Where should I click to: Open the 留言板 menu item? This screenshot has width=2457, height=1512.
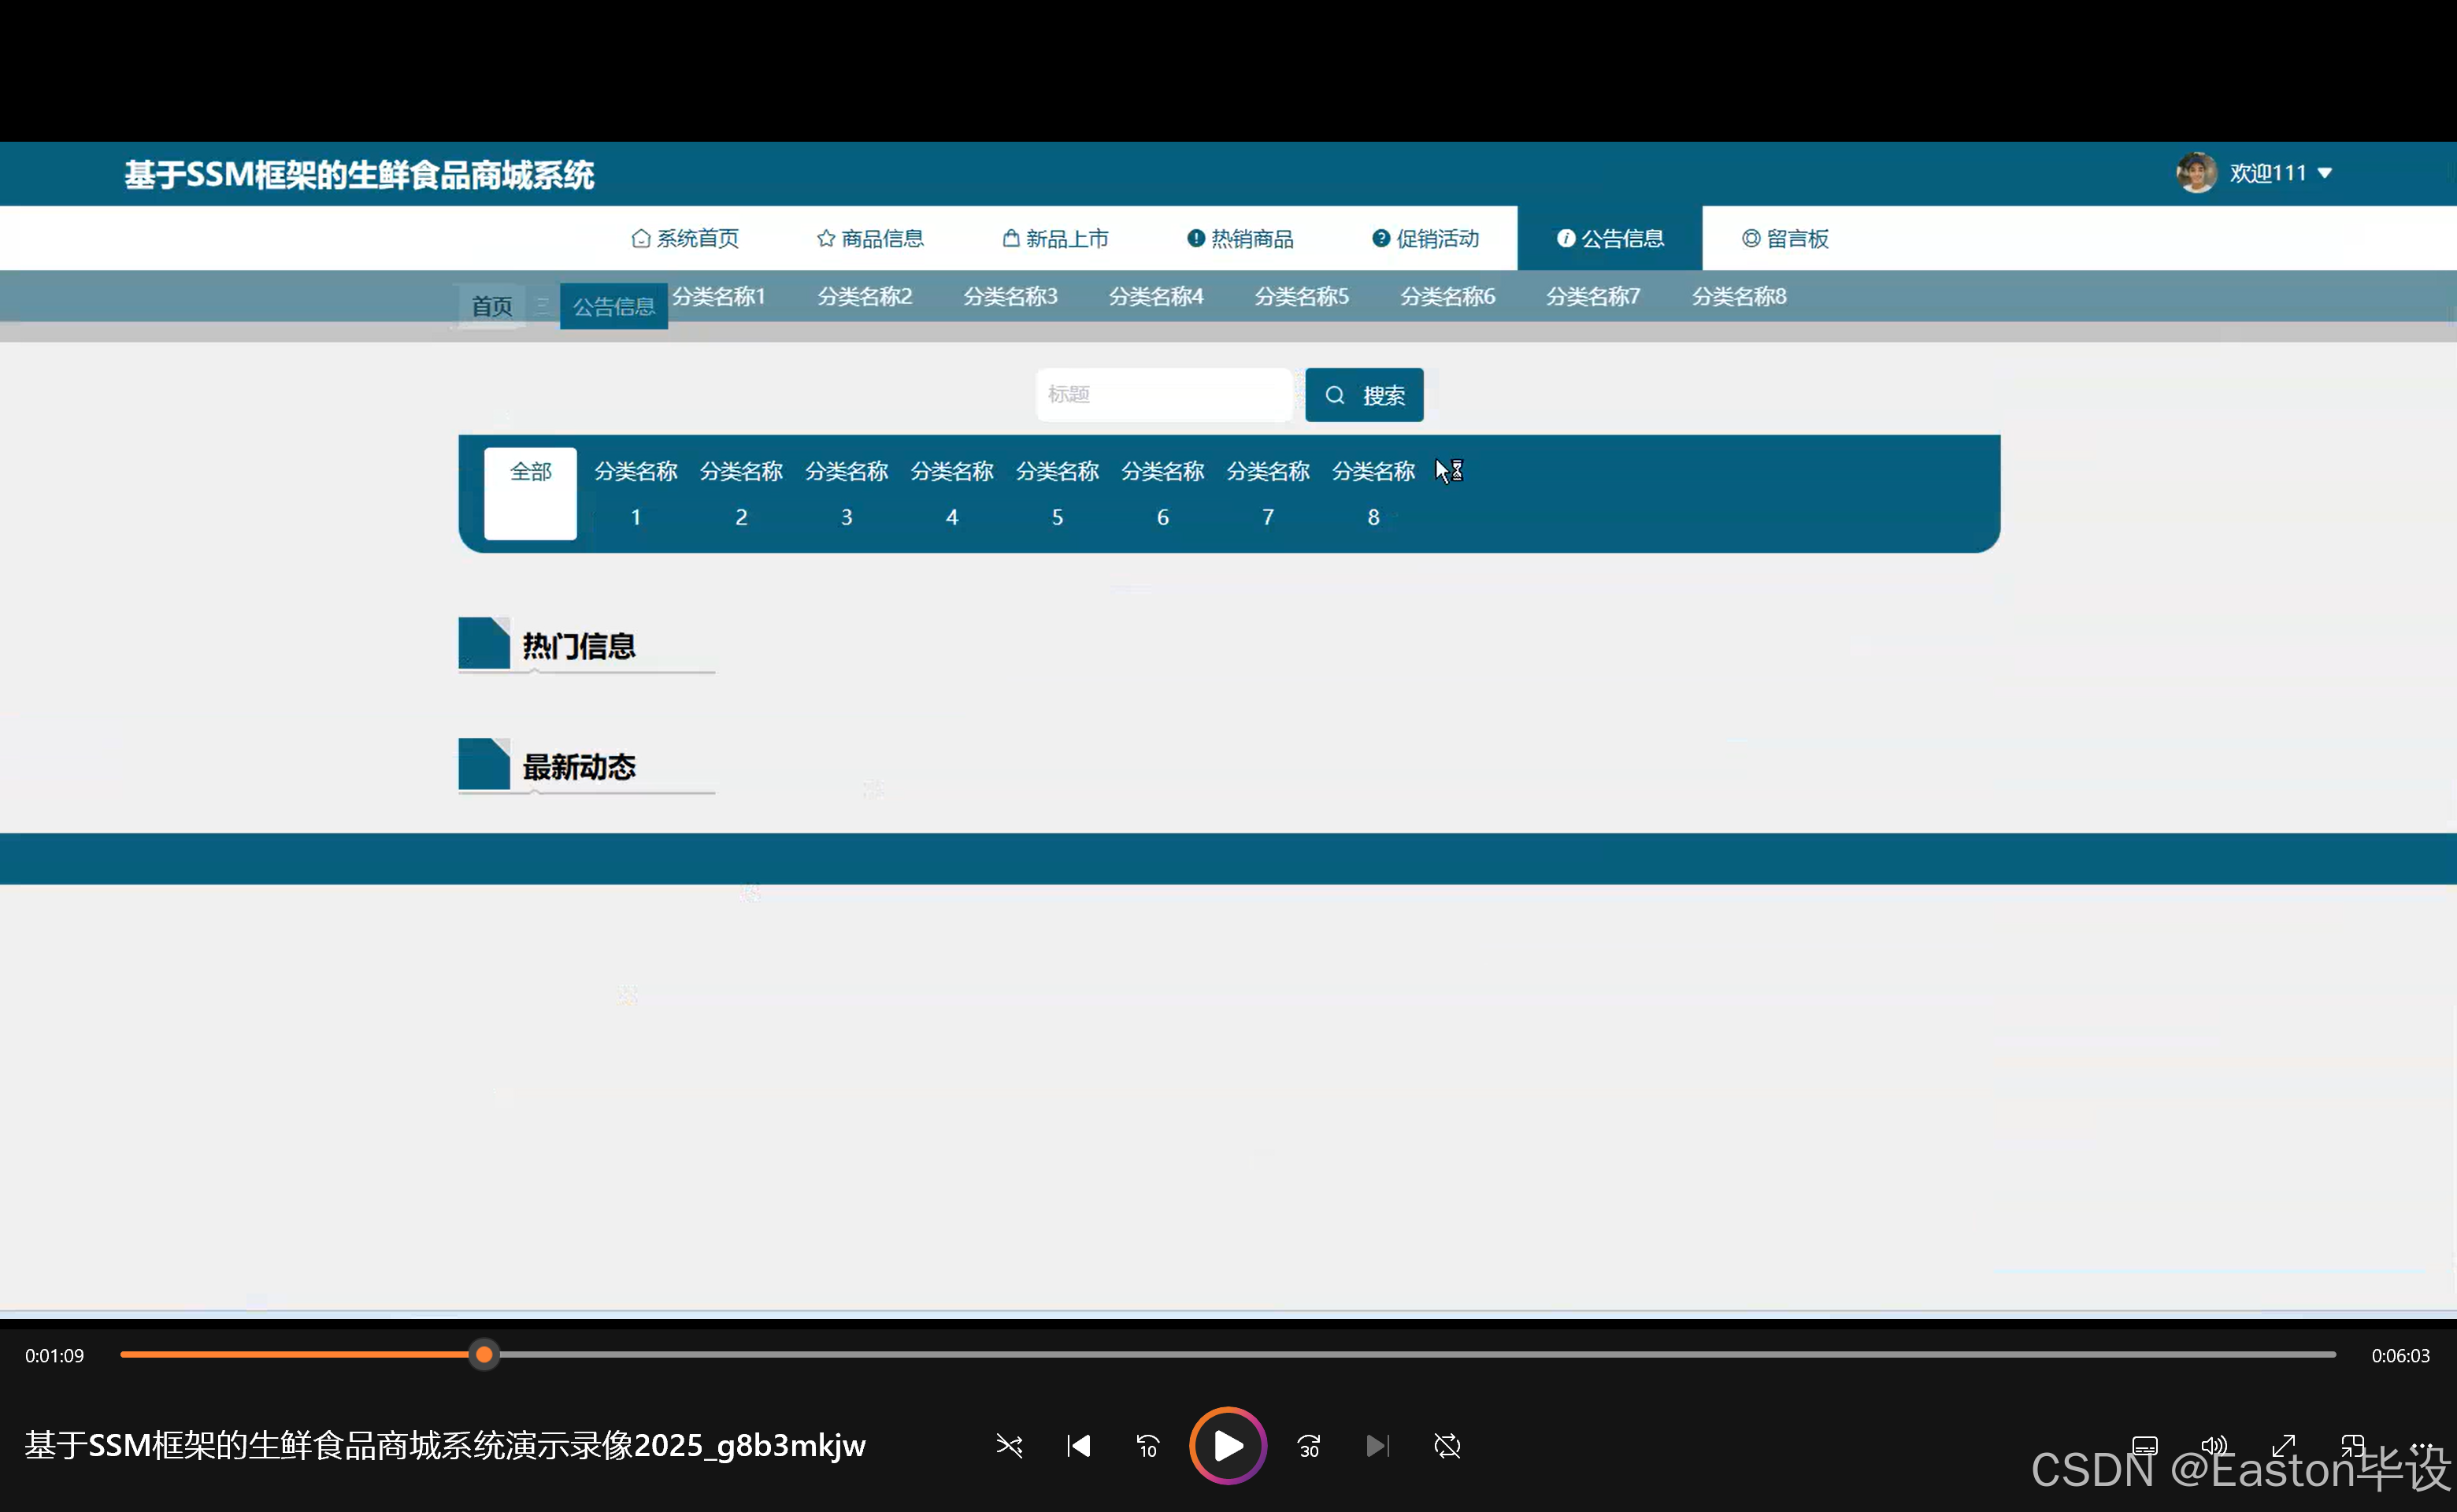pyautogui.click(x=1785, y=239)
